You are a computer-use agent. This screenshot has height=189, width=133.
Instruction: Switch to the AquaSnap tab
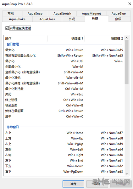tap(35, 14)
